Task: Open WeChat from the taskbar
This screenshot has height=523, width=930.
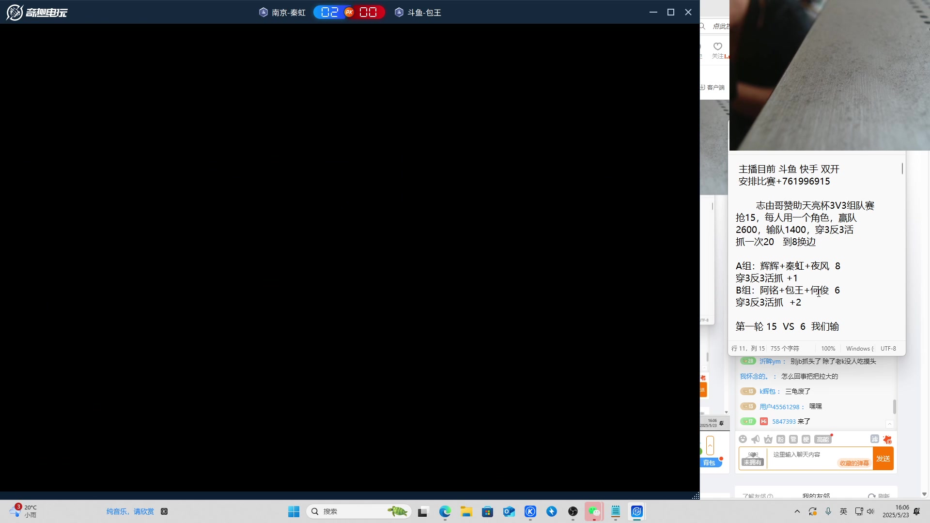Action: (x=594, y=511)
